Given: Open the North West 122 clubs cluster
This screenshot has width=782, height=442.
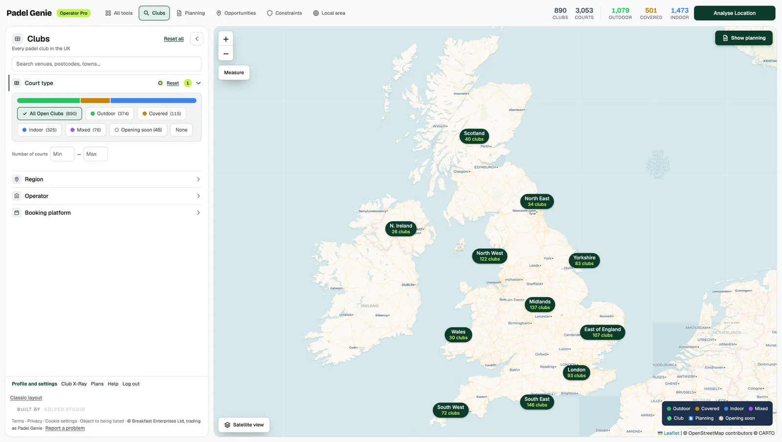Looking at the screenshot, I should point(490,256).
